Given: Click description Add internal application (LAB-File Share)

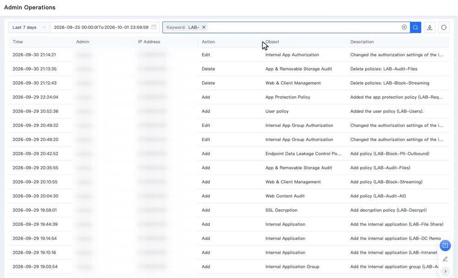Looking at the screenshot, I should 397,224.
